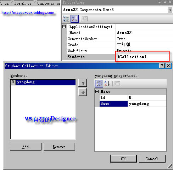Screen dimensions: 173x170
Task: Select the Name property label in Misc
Action: click(113, 104)
